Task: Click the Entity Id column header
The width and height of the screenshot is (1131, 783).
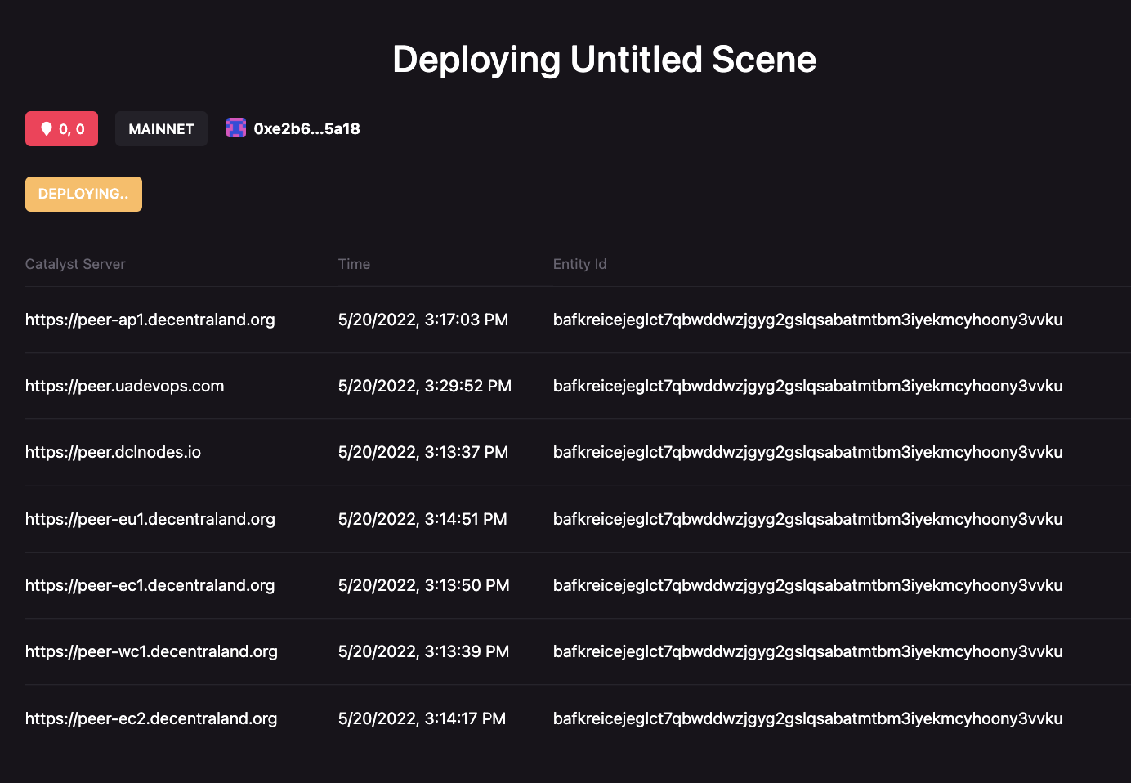Action: click(580, 264)
